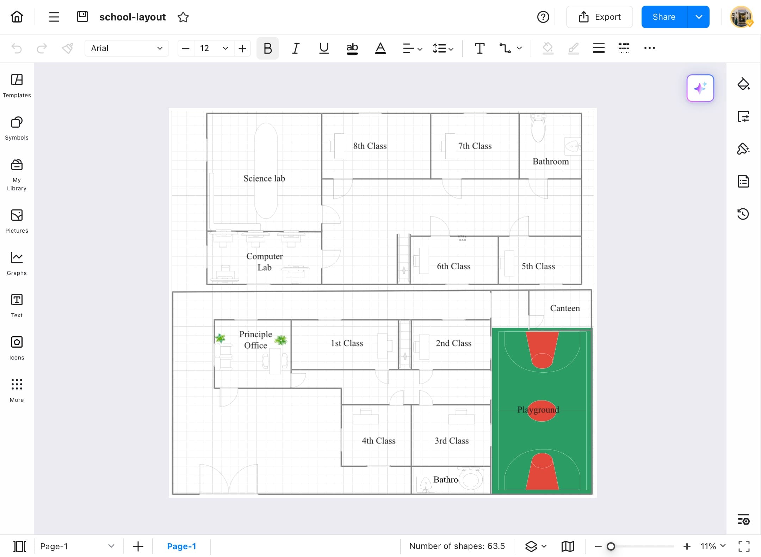The height and width of the screenshot is (557, 761).
Task: Click the blue Share button
Action: pos(664,17)
